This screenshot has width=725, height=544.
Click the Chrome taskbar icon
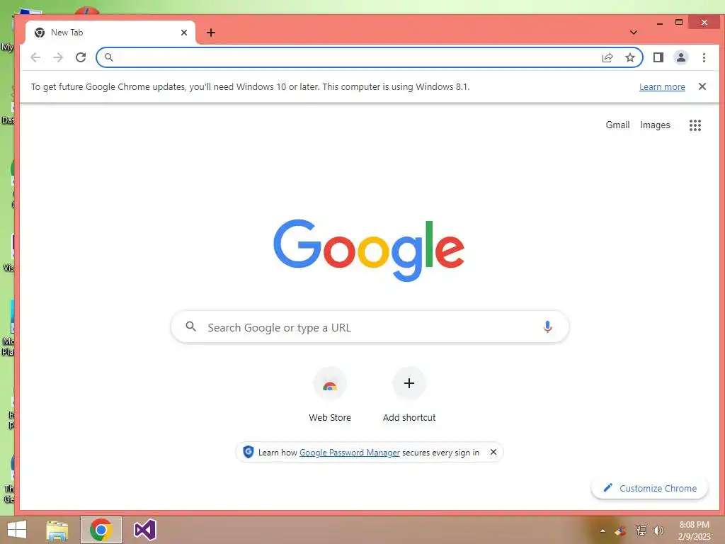tap(101, 530)
